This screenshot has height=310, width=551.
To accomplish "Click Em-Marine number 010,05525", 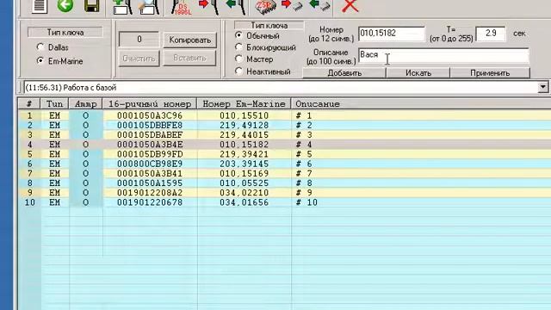I will 244,183.
